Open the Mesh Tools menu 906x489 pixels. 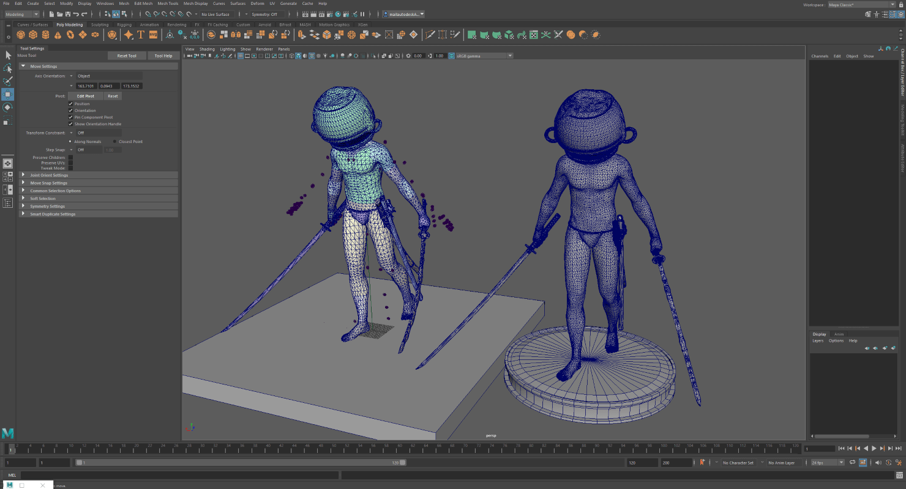point(167,3)
